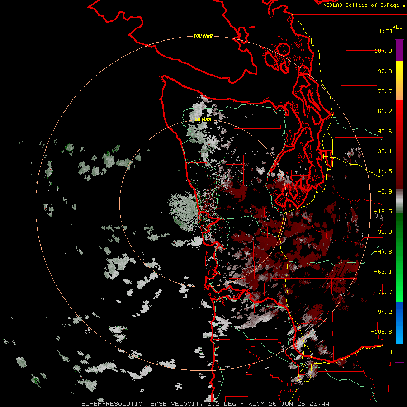
Task: Click the green segment of the velocity color bar
Action: [399, 257]
